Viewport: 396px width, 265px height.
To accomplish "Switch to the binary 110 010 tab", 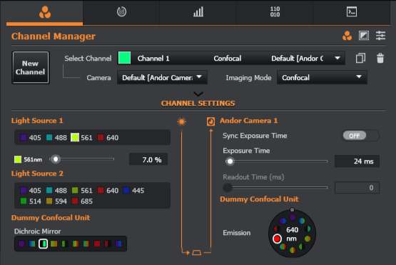I will pyautogui.click(x=275, y=12).
